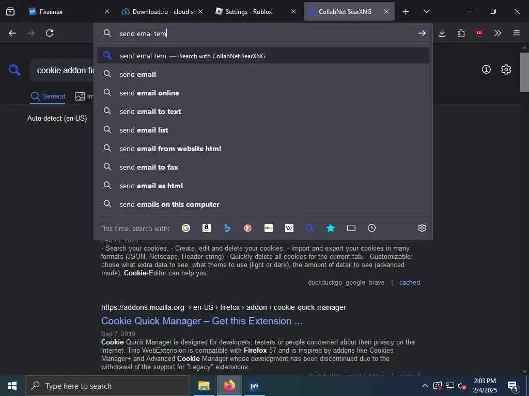Expand the list all tabs chevron
The image size is (529, 396).
click(x=426, y=11)
